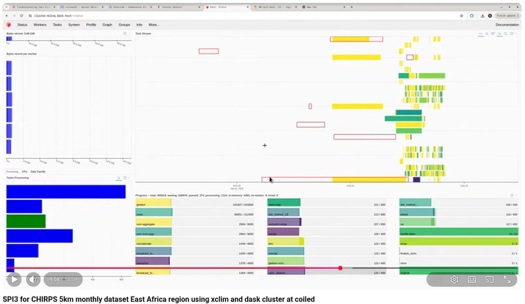Mute the video volume
The image size is (525, 304).
point(34,279)
